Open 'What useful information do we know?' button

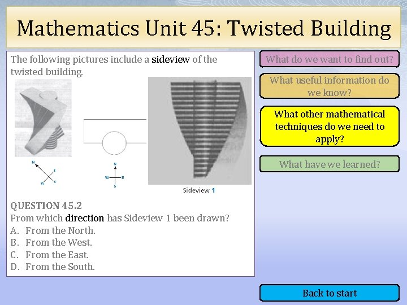click(330, 86)
